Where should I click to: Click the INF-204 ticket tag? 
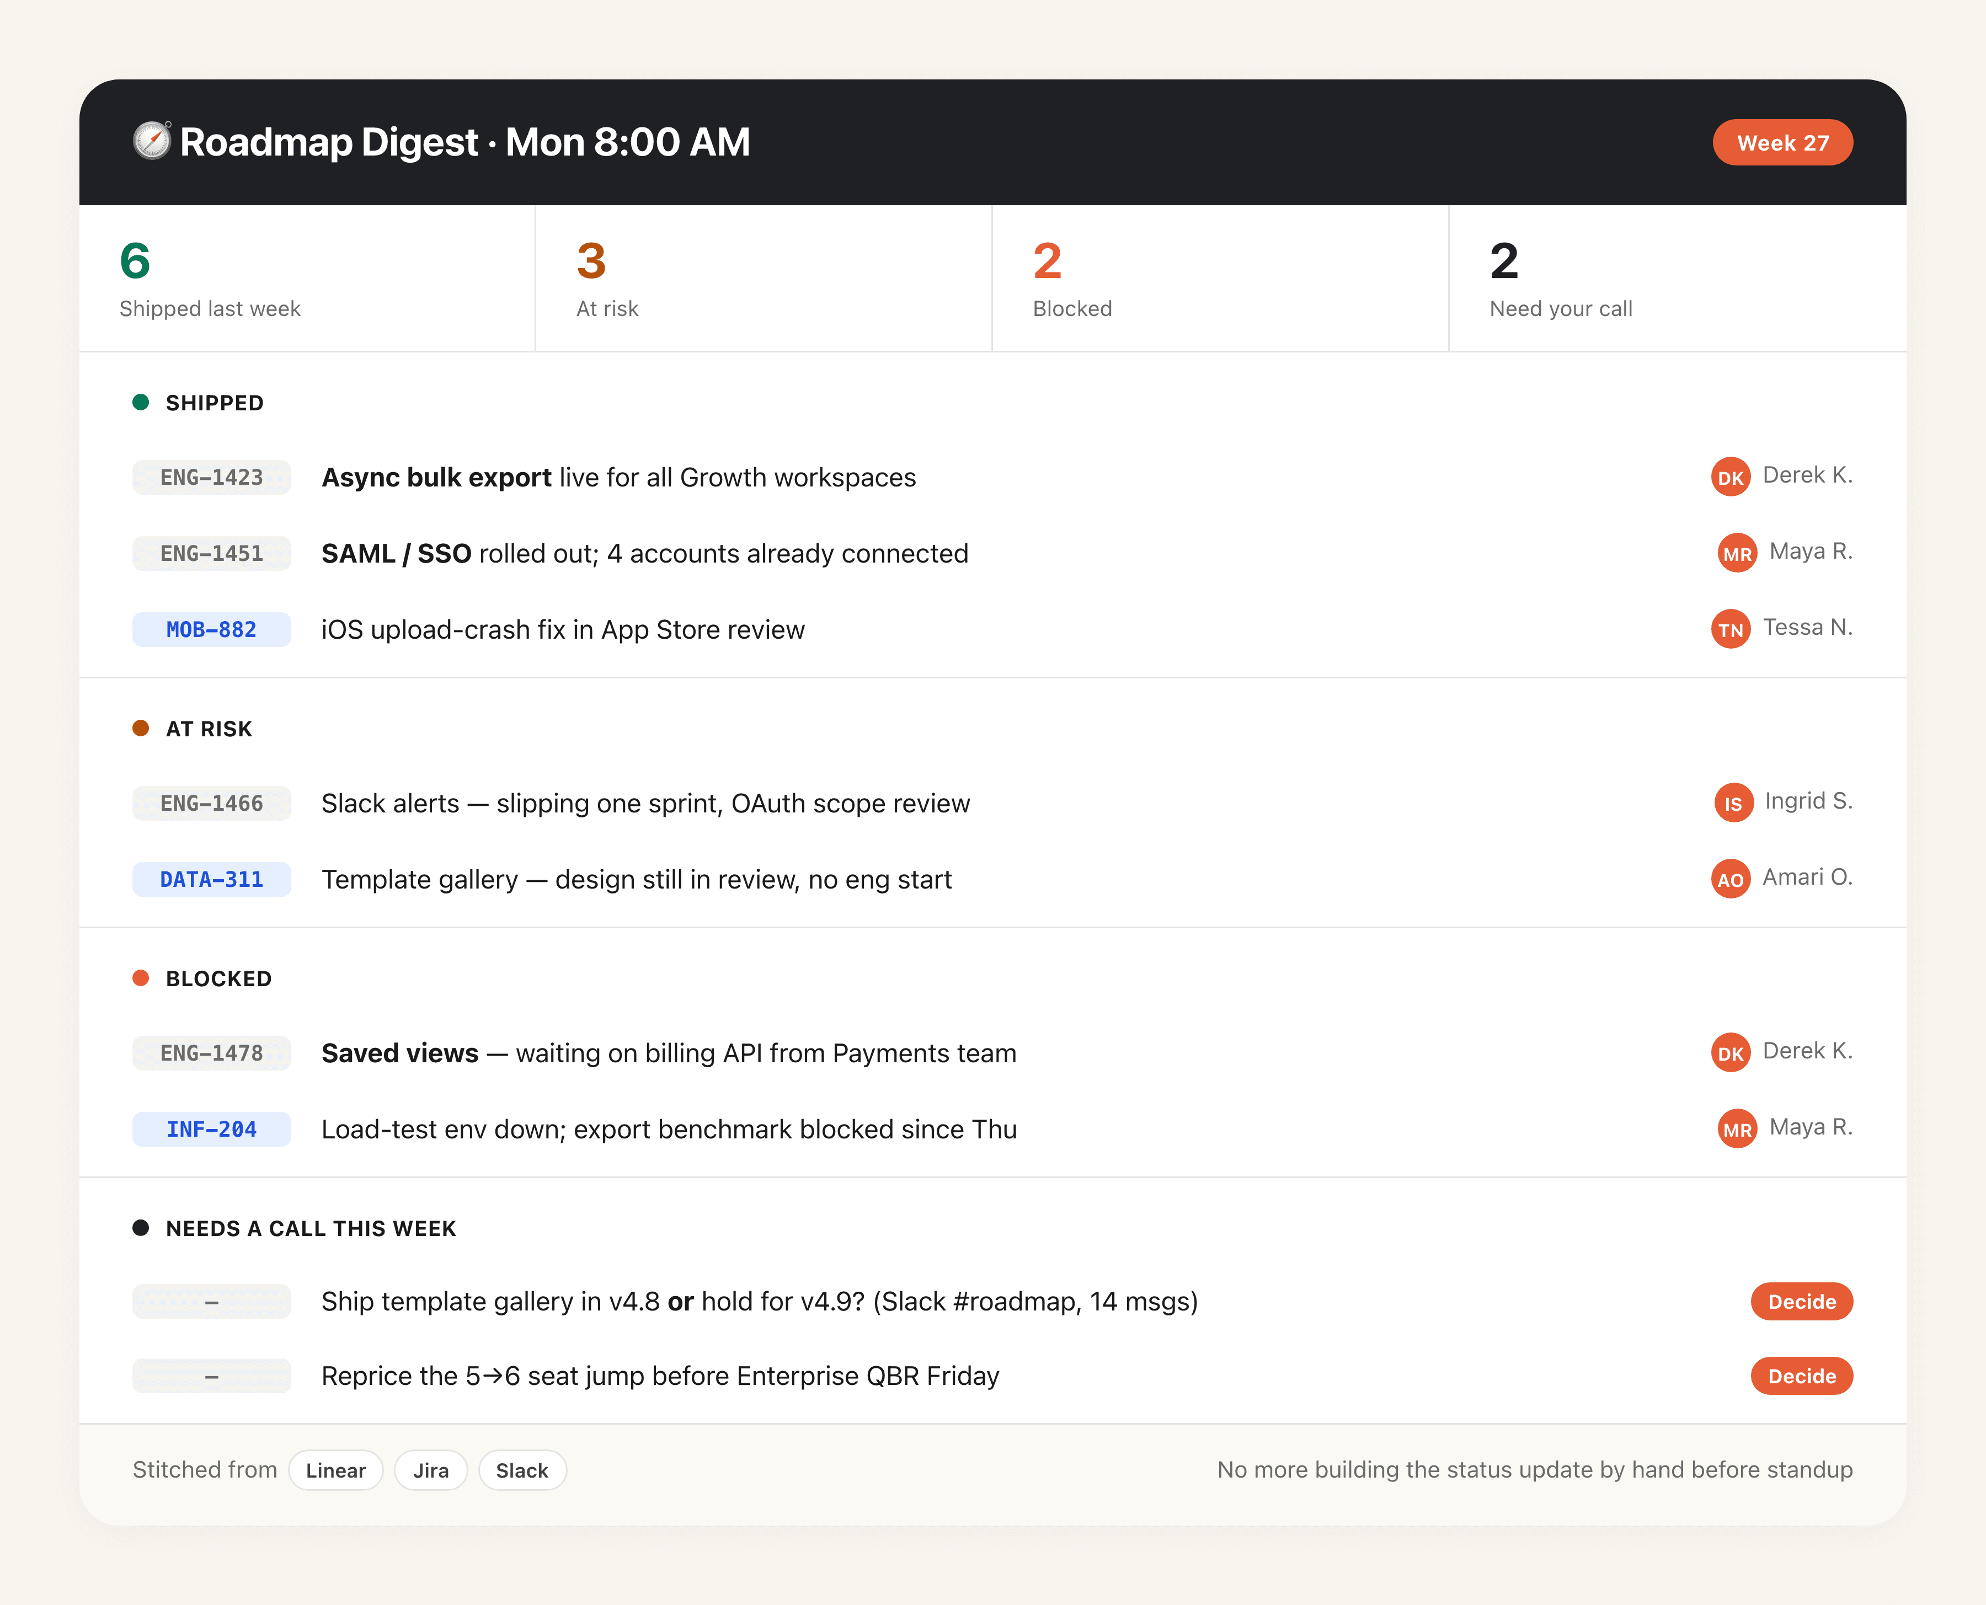pos(212,1129)
